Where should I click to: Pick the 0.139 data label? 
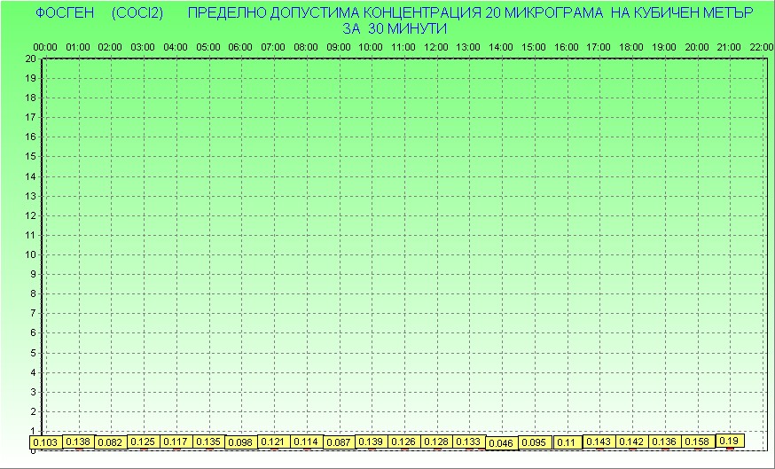[372, 442]
